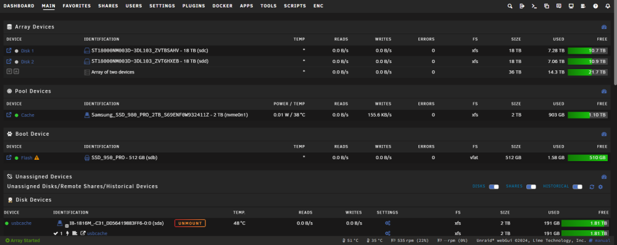
Task: Click the Flash warning triangle icon
Action: (37, 157)
